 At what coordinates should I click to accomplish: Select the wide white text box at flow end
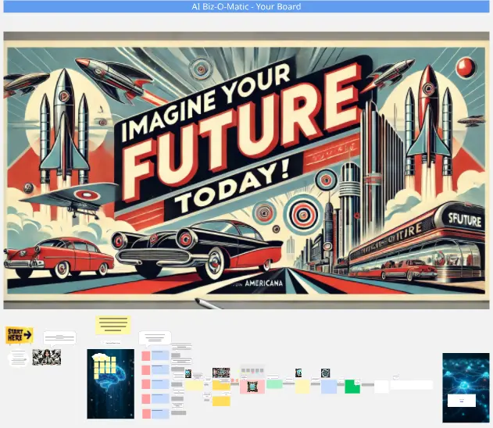pos(412,385)
